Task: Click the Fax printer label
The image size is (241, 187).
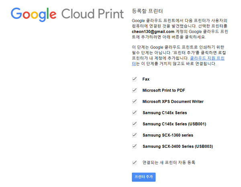Action: coord(146,79)
